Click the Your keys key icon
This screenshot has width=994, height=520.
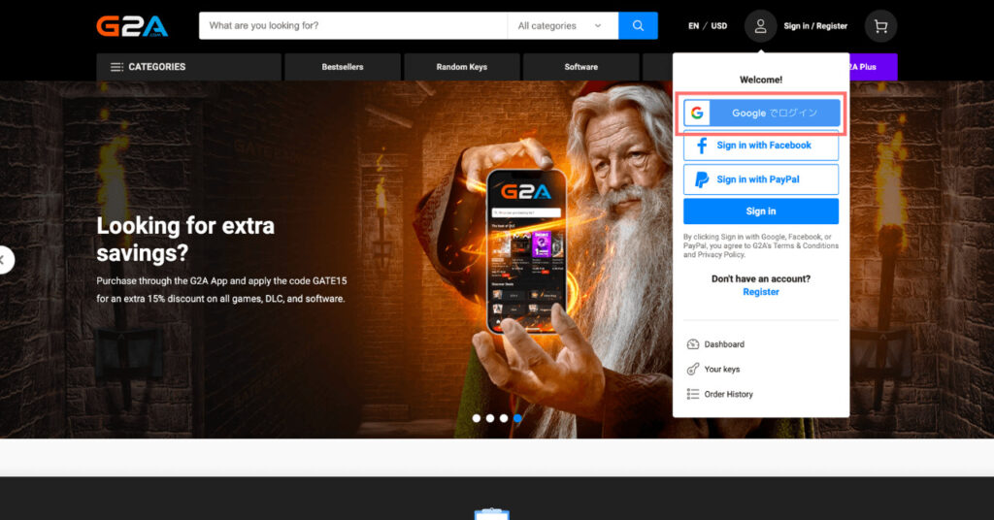[693, 370]
